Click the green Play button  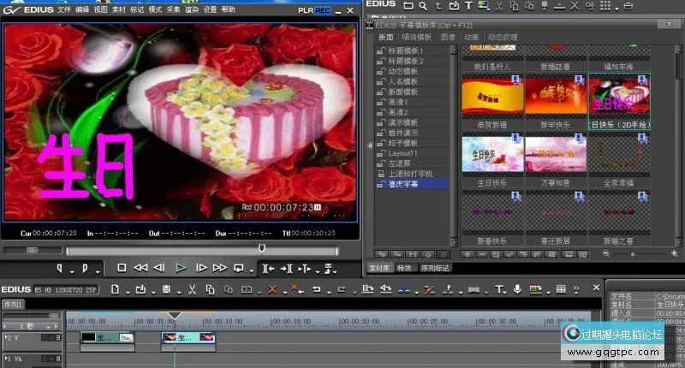click(x=181, y=268)
